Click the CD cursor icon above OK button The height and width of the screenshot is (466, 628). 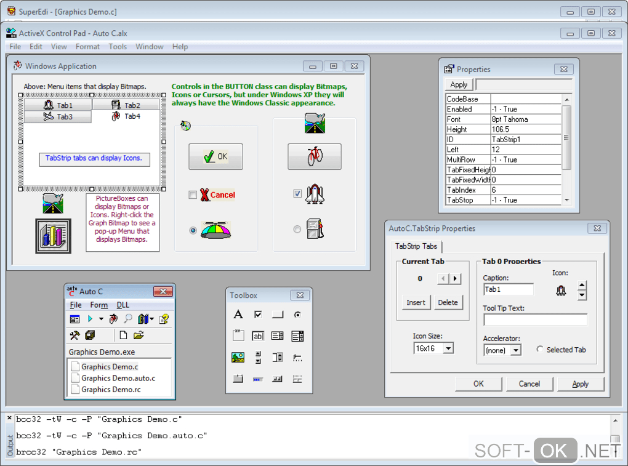click(x=185, y=126)
